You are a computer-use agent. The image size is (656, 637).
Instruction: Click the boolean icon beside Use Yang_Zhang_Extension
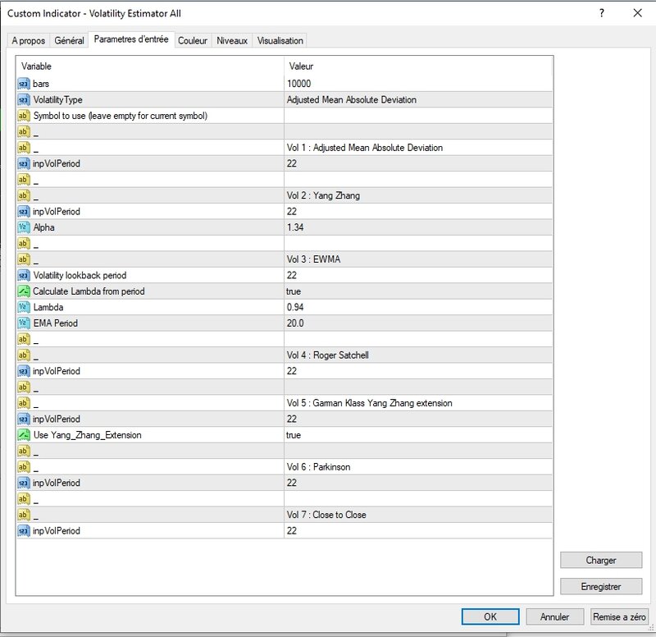pos(24,435)
